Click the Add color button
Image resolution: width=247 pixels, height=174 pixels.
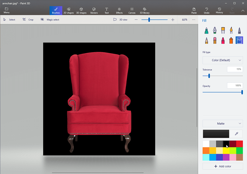coord(223,166)
